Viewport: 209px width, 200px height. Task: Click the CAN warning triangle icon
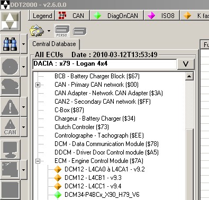(10, 127)
